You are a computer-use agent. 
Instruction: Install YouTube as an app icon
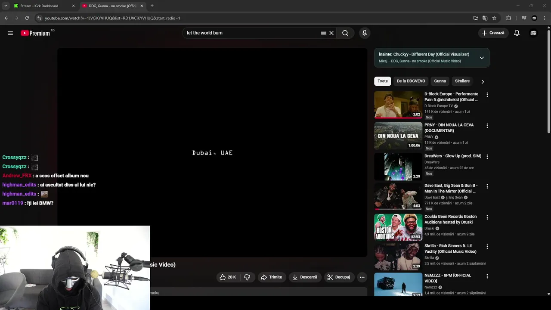476,18
